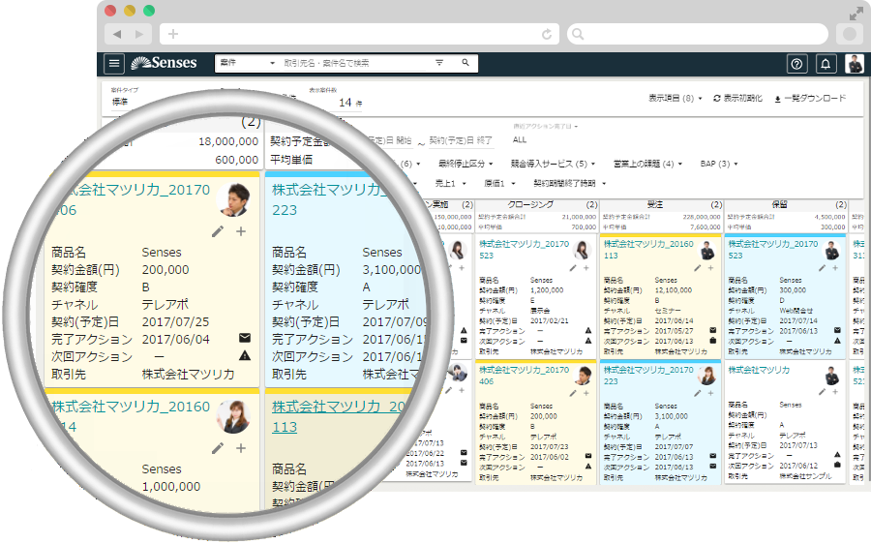Go forward with the browser forward arrow
Screen dimensions: 871x544
(x=139, y=35)
